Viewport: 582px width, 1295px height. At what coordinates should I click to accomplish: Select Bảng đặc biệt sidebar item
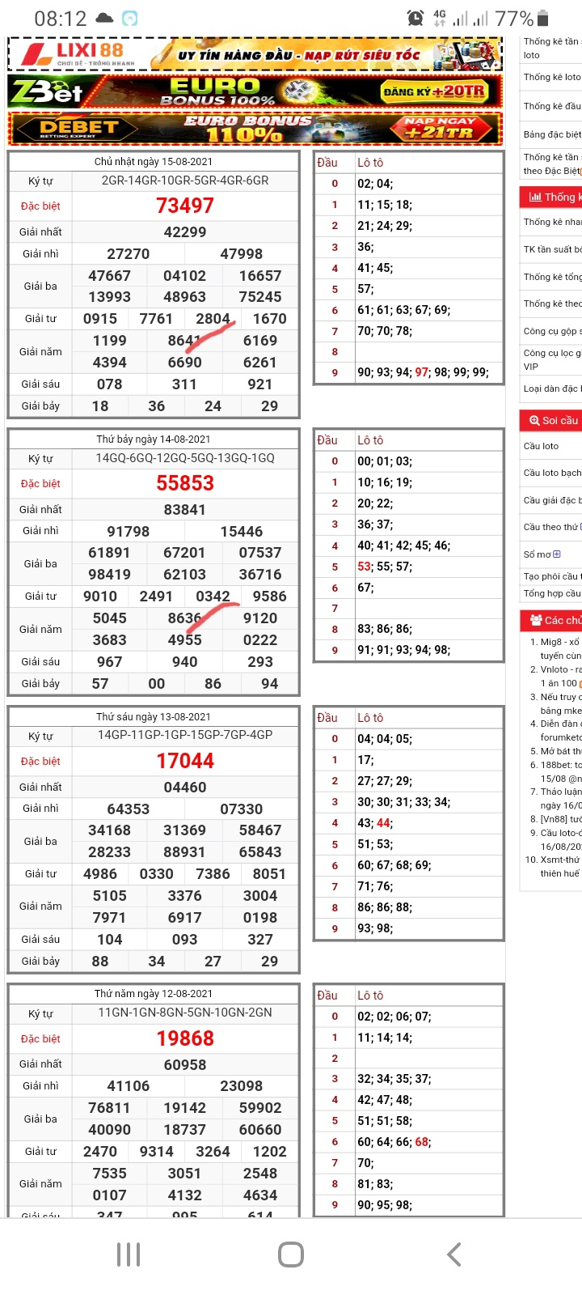coord(551,134)
